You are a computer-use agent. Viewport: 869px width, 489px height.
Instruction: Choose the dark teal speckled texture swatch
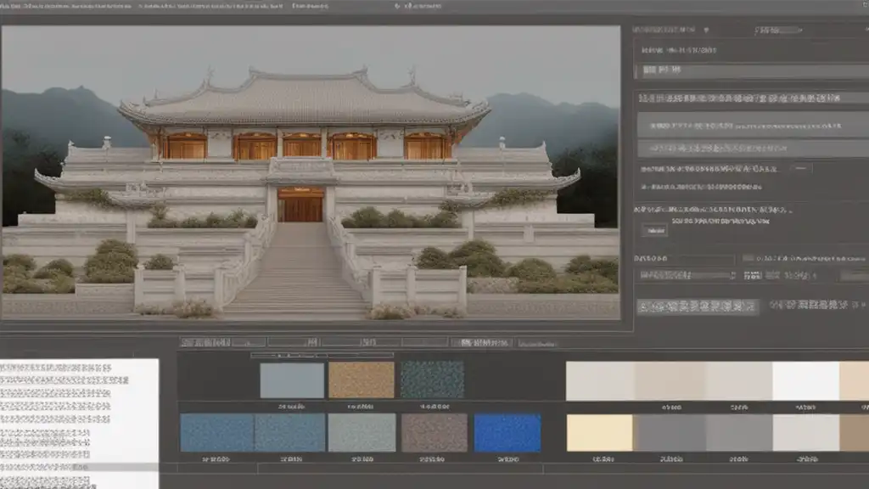click(432, 379)
